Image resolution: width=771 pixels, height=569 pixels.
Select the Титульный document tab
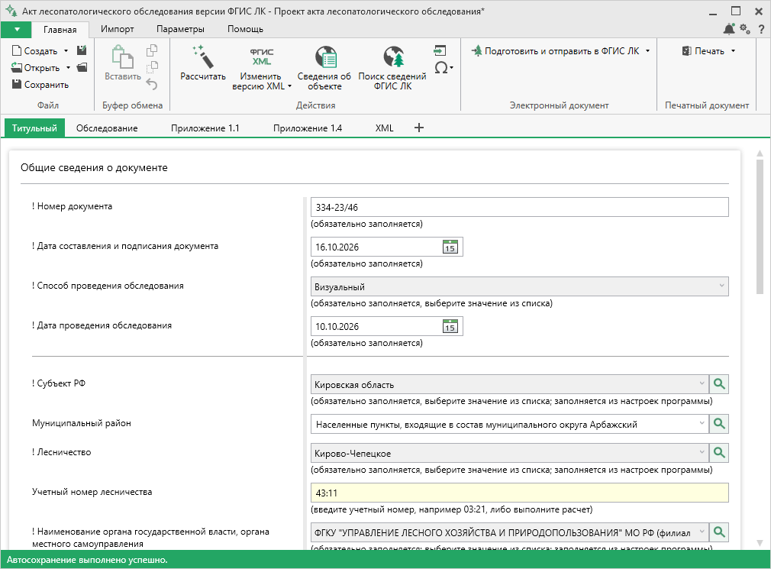tap(34, 128)
